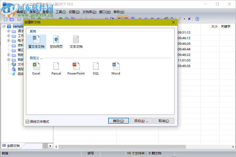236x157 pixels.
Task: Choose the 空白网页 blank webpage template
Action: (56, 42)
